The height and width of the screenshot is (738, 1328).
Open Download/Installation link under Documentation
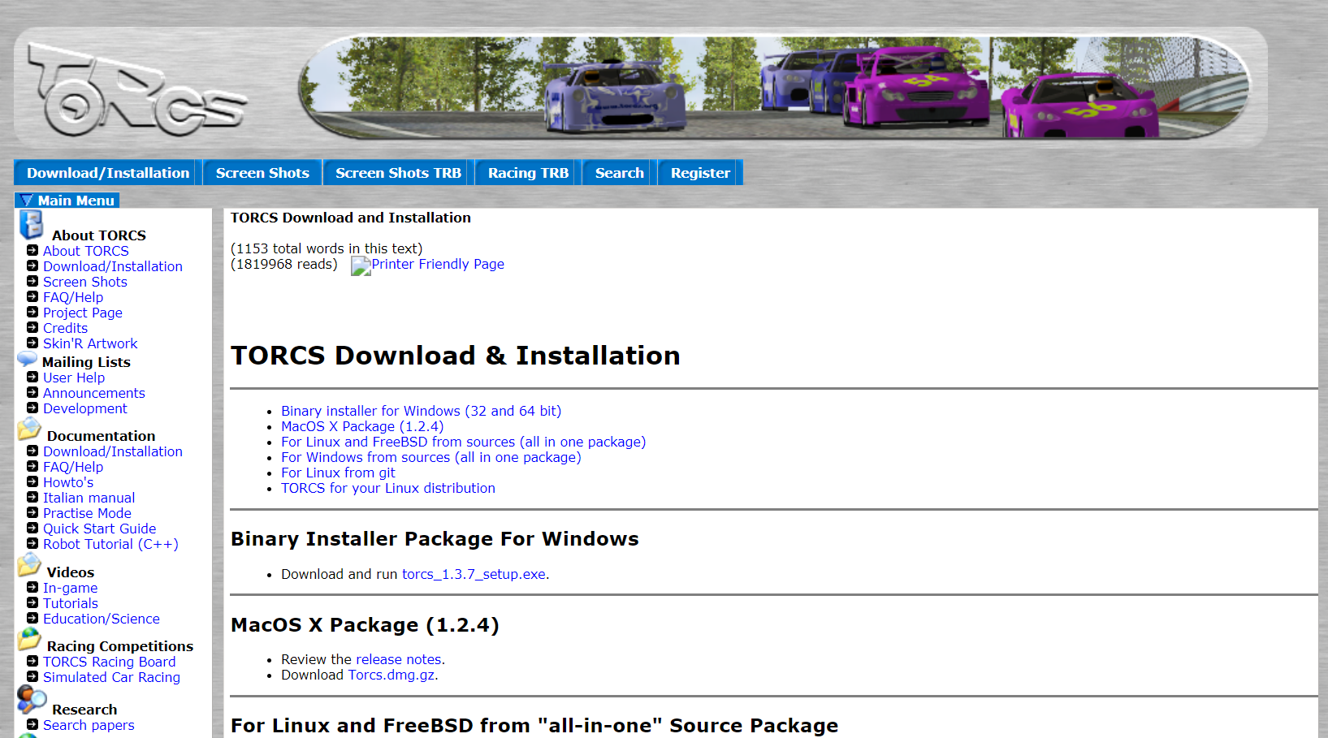pyautogui.click(x=113, y=451)
